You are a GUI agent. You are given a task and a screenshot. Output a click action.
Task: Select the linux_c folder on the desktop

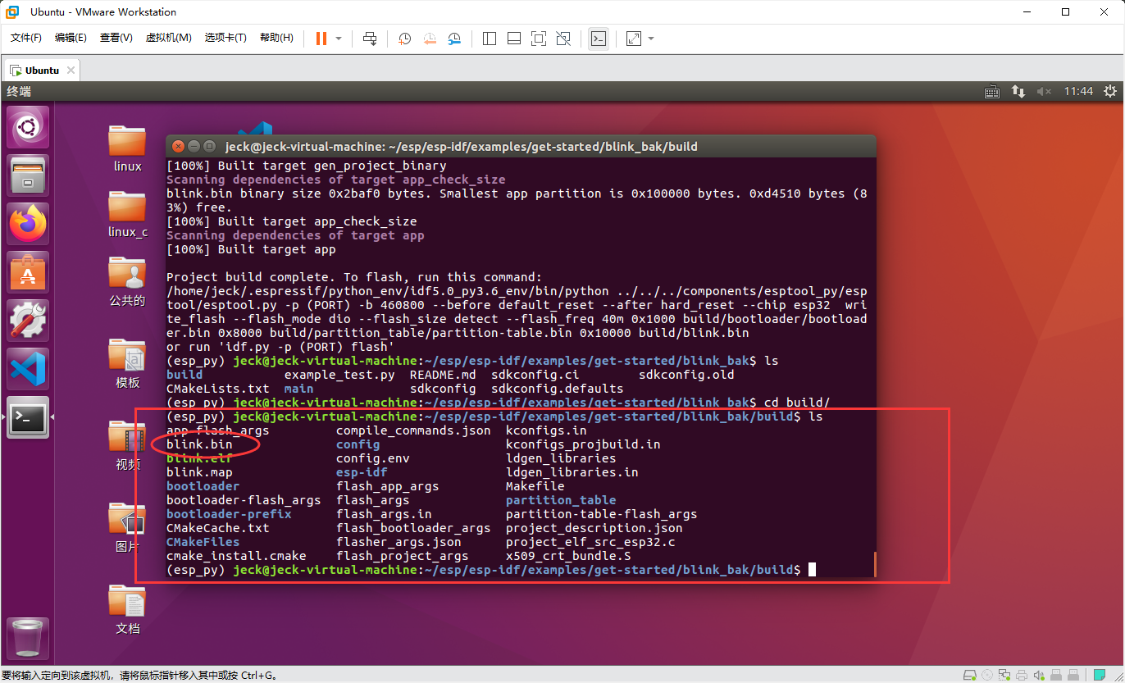127,215
